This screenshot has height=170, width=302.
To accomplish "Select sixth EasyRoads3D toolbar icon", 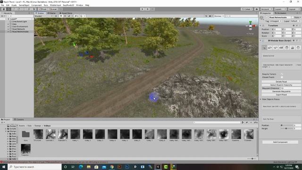I will coord(293,47).
